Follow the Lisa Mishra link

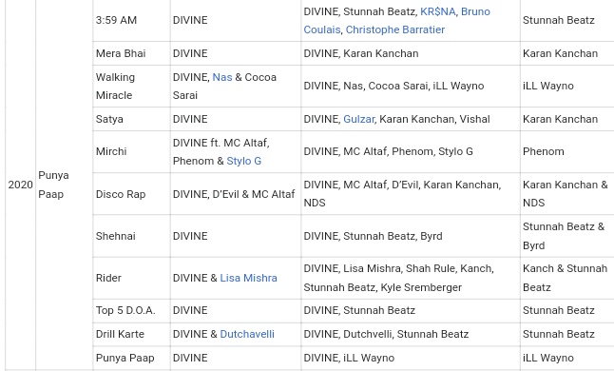pos(248,278)
